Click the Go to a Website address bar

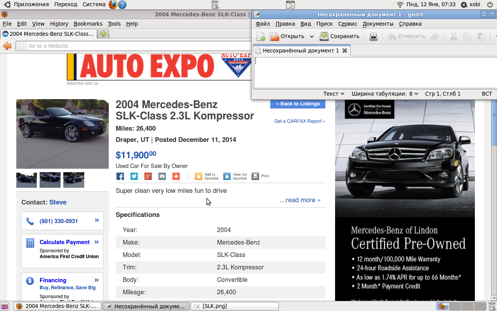[134, 46]
